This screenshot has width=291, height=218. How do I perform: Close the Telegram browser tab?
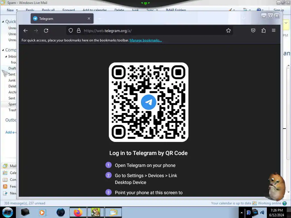[x=89, y=18]
